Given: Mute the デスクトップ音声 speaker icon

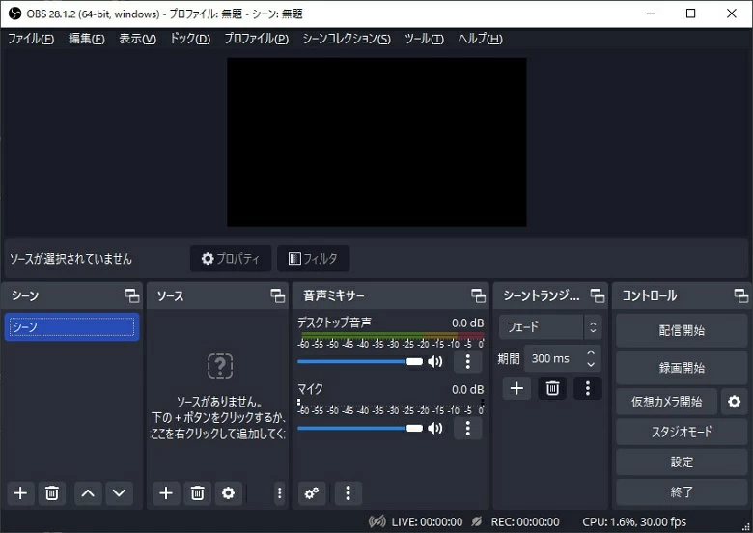Looking at the screenshot, I should tap(435, 362).
